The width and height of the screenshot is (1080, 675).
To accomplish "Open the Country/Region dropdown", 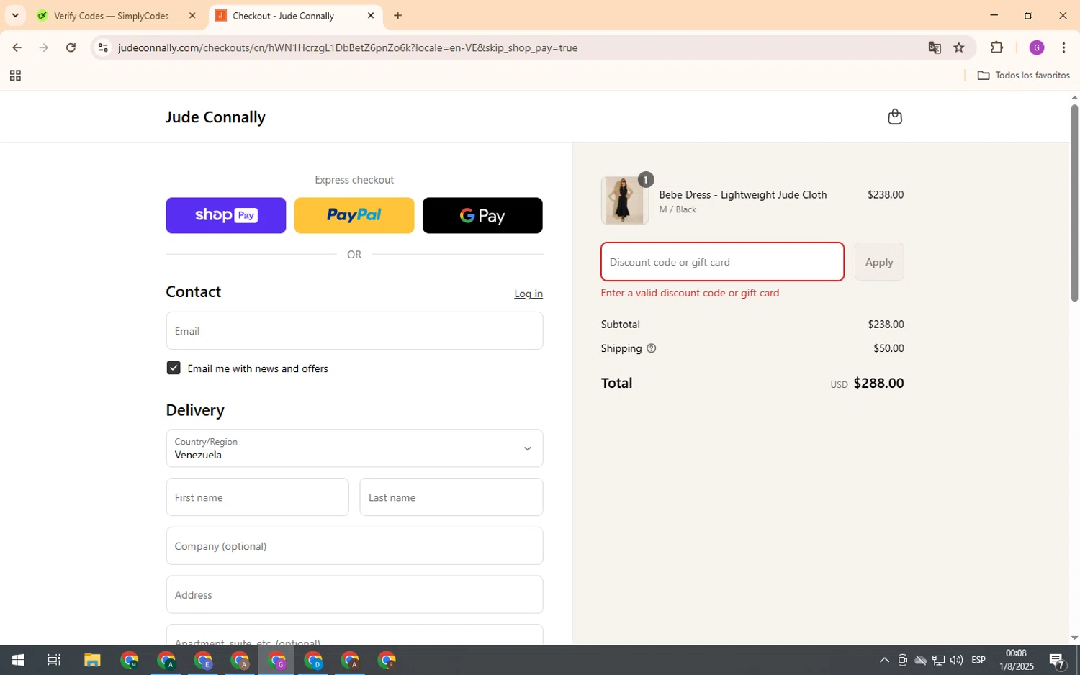I will [354, 448].
